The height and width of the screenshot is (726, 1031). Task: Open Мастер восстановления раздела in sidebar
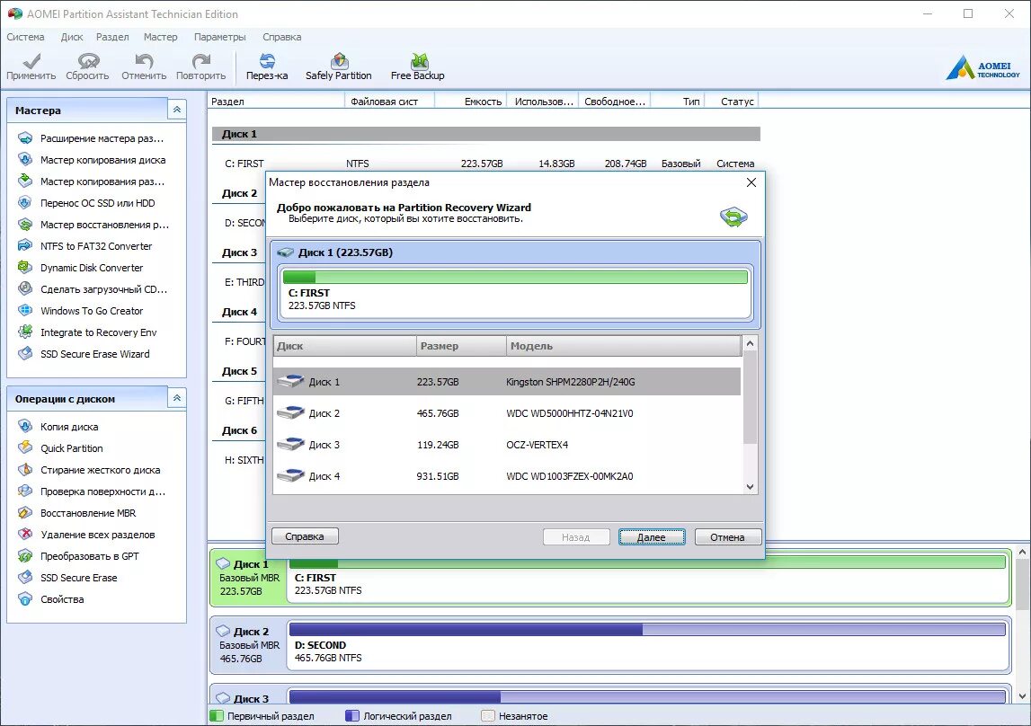[x=93, y=225]
